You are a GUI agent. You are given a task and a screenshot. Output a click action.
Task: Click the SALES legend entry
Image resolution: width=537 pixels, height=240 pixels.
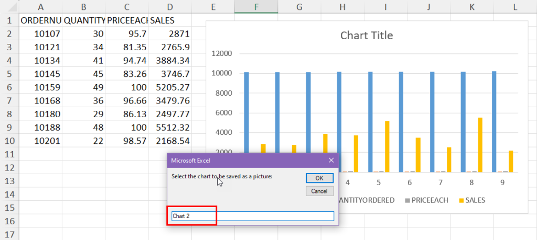point(472,200)
